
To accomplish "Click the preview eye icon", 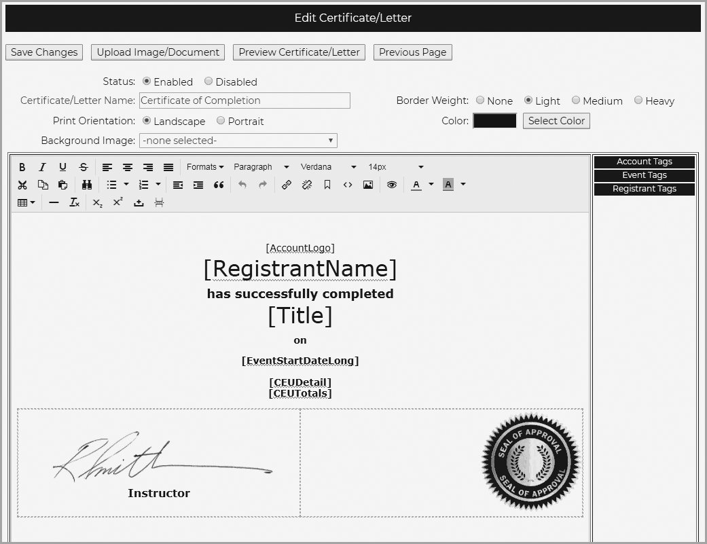I will (392, 185).
